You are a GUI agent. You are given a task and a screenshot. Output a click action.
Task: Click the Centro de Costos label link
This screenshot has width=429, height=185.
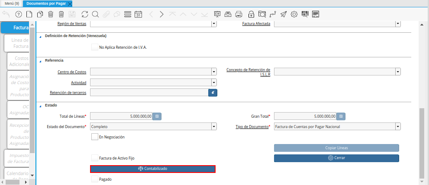point(72,72)
